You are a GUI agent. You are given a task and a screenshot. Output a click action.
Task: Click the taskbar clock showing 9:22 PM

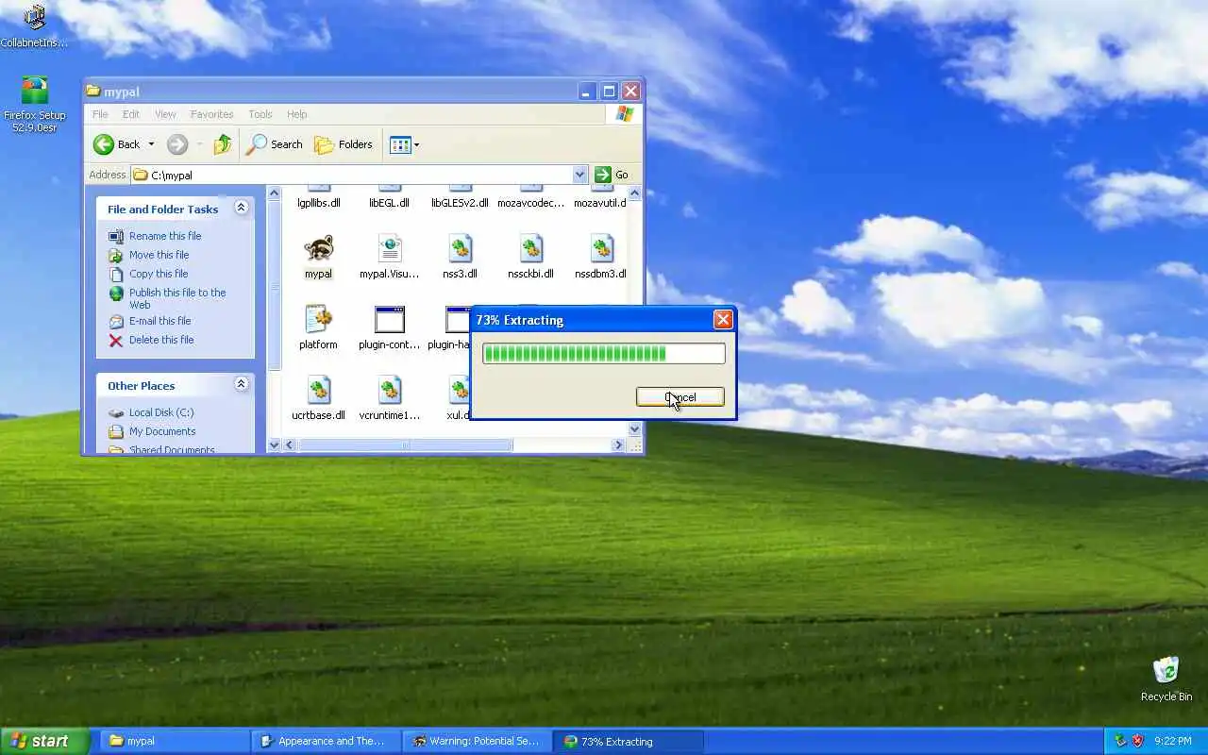coord(1172,742)
